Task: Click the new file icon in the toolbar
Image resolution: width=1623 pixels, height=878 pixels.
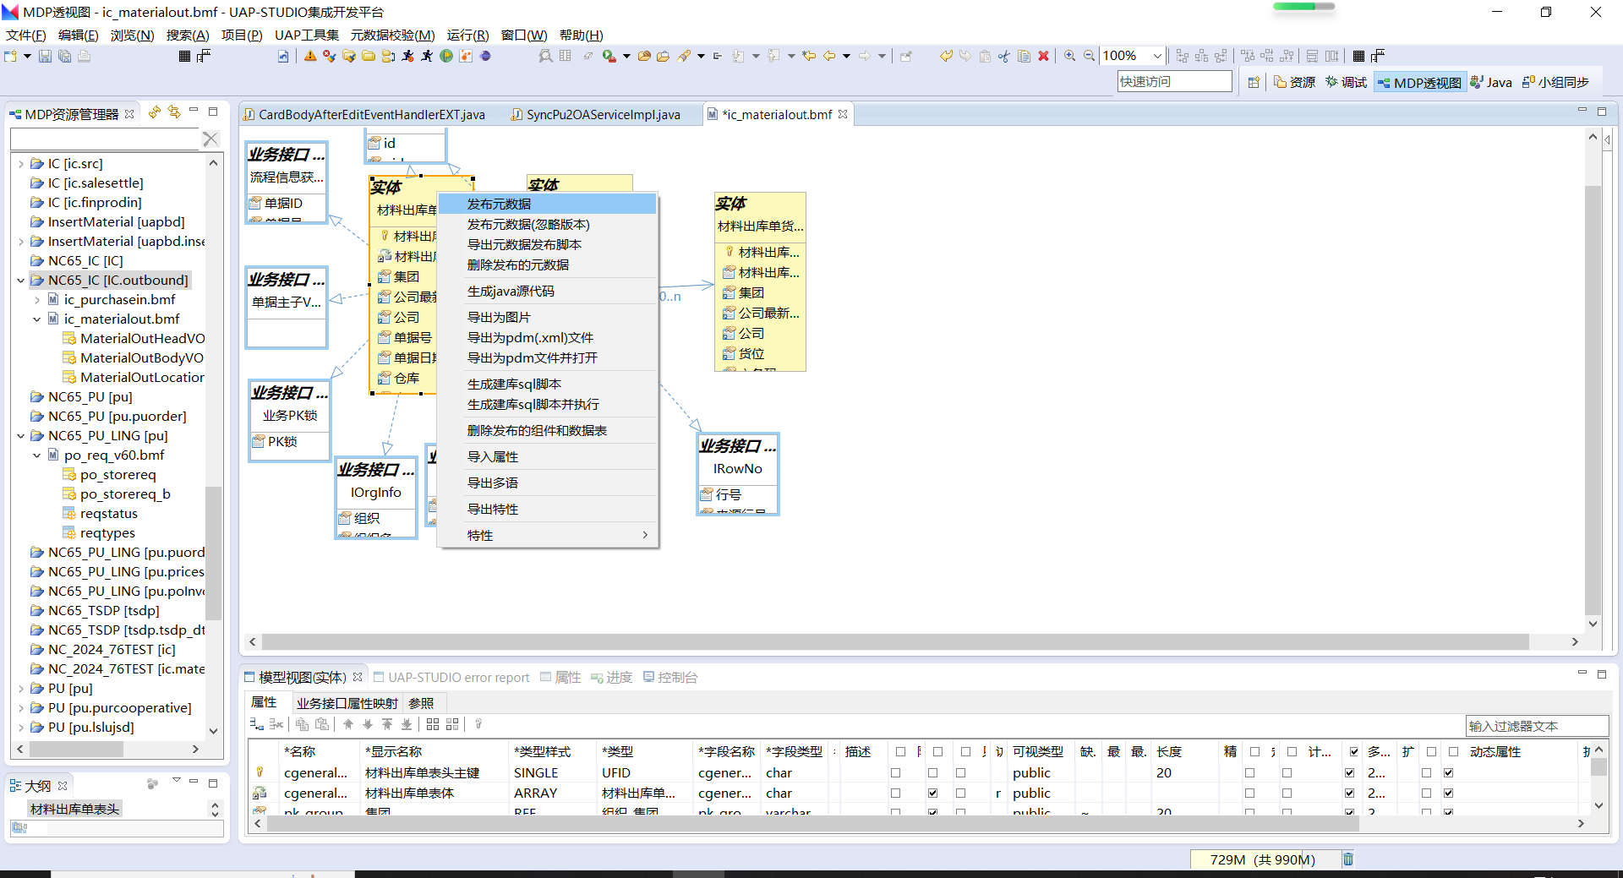Action: click(11, 56)
